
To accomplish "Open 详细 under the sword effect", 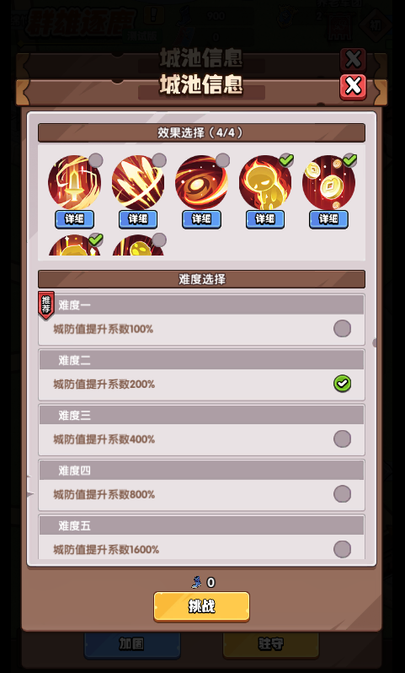I will tap(75, 219).
